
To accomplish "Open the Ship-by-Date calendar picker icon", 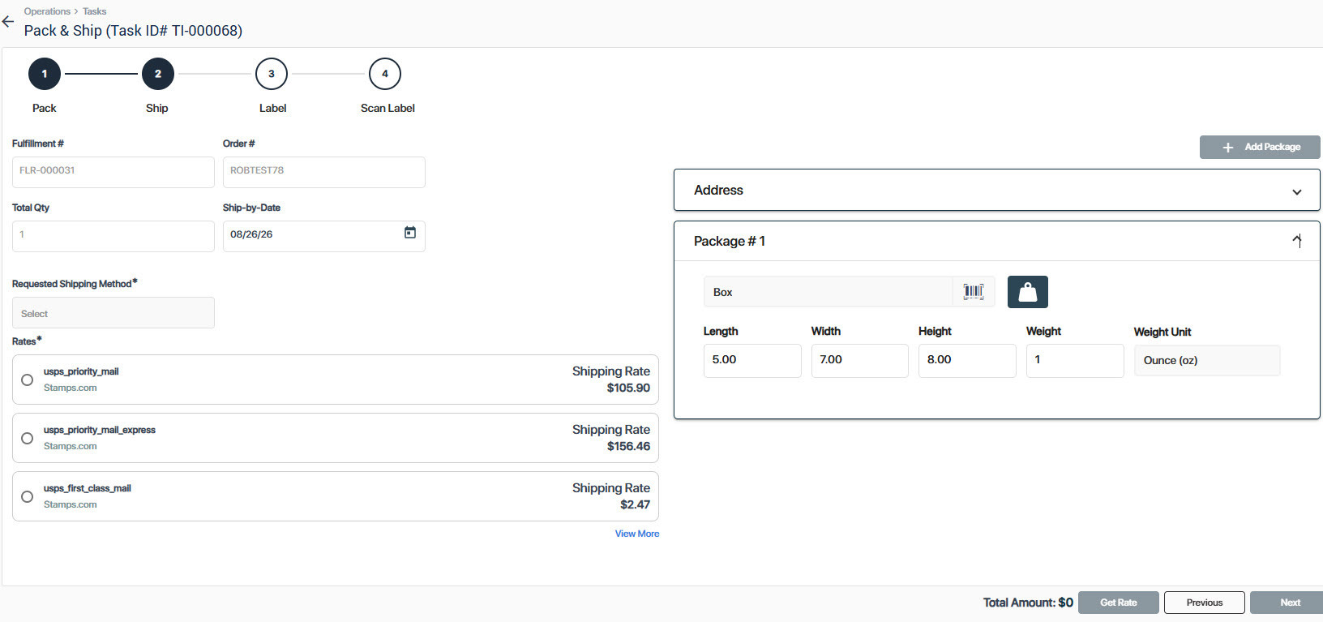I will (x=410, y=233).
